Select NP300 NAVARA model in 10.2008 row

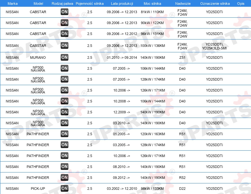click(38, 101)
